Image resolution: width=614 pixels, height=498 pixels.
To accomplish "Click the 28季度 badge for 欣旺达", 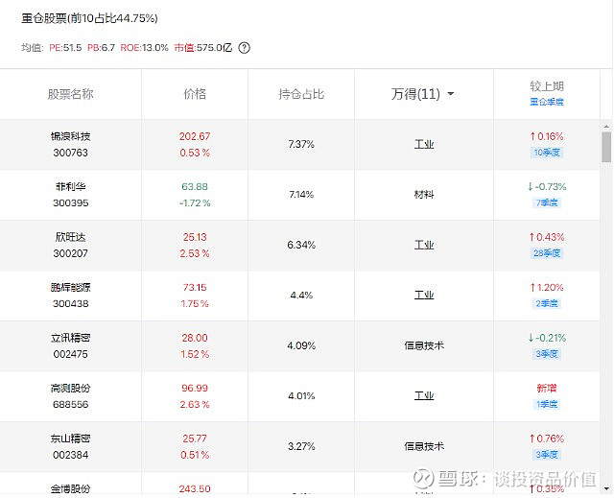I will [547, 253].
